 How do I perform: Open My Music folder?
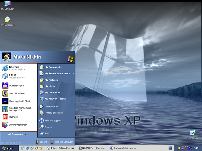pyautogui.click(x=56, y=86)
